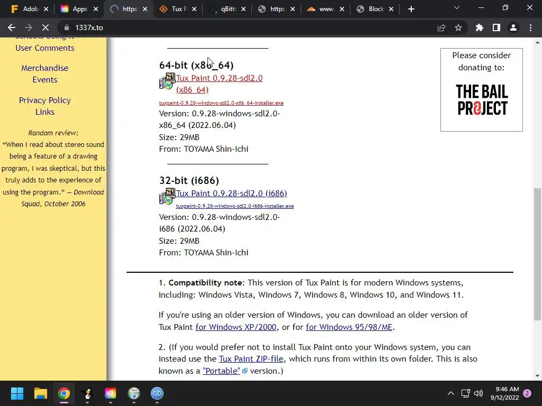Open Tux Paint 0.9.28-sdl2.0 (x86_64) link
The image size is (542, 406).
click(219, 84)
